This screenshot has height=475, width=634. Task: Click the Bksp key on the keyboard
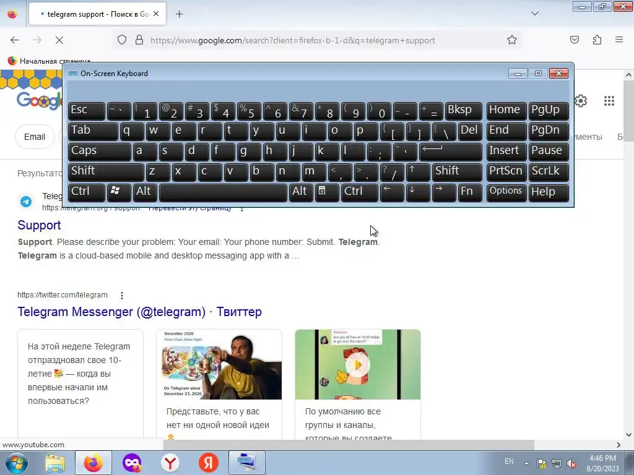464,111
